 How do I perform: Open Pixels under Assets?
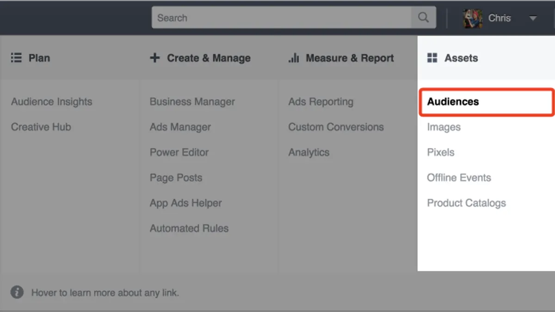pos(441,153)
